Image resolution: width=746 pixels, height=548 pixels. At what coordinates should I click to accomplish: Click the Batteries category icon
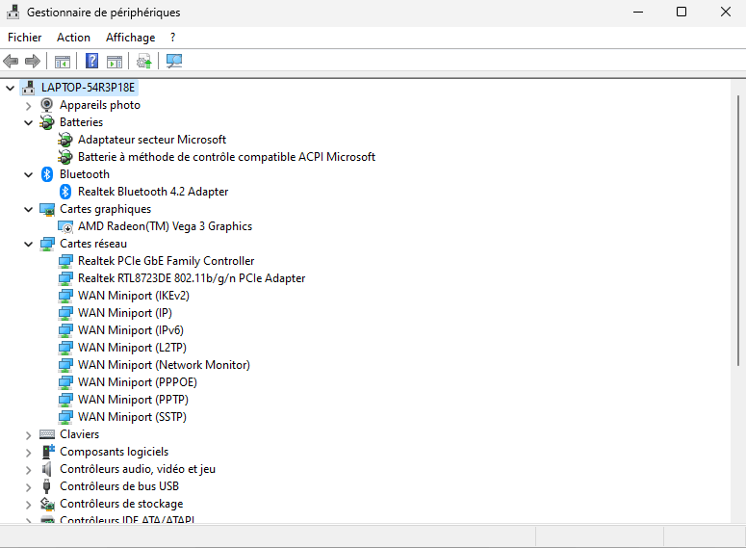pyautogui.click(x=46, y=122)
